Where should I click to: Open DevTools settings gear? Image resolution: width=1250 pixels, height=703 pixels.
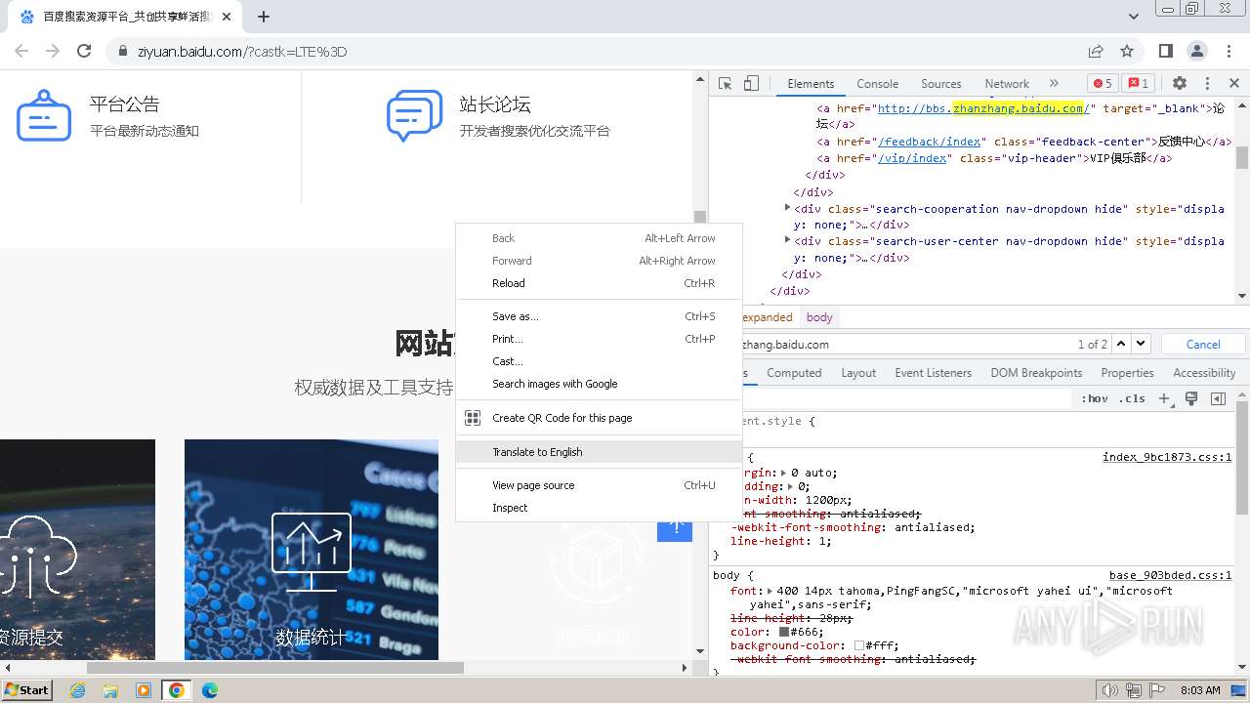(1180, 84)
